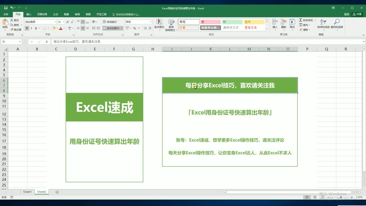
Task: Apply the Good (好) cell style
Action: [232, 22]
